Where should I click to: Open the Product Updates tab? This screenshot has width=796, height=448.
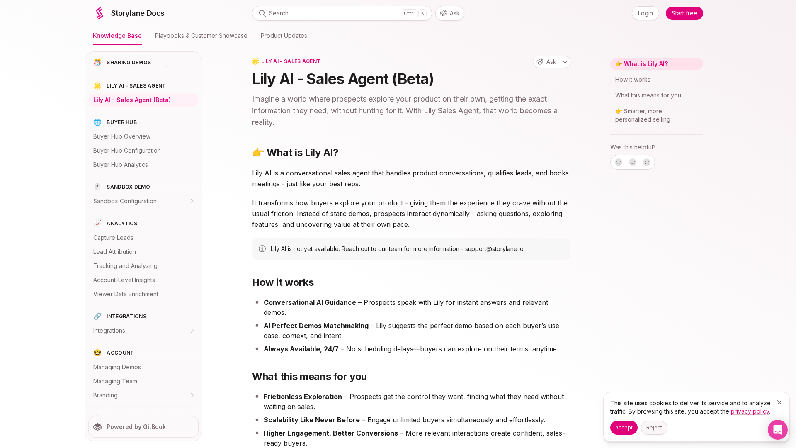click(284, 36)
